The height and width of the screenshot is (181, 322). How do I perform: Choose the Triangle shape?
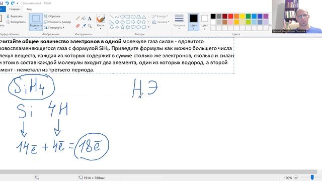pyautogui.click(x=144, y=17)
